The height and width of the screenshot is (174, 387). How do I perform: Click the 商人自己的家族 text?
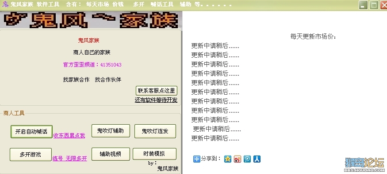(x=92, y=52)
